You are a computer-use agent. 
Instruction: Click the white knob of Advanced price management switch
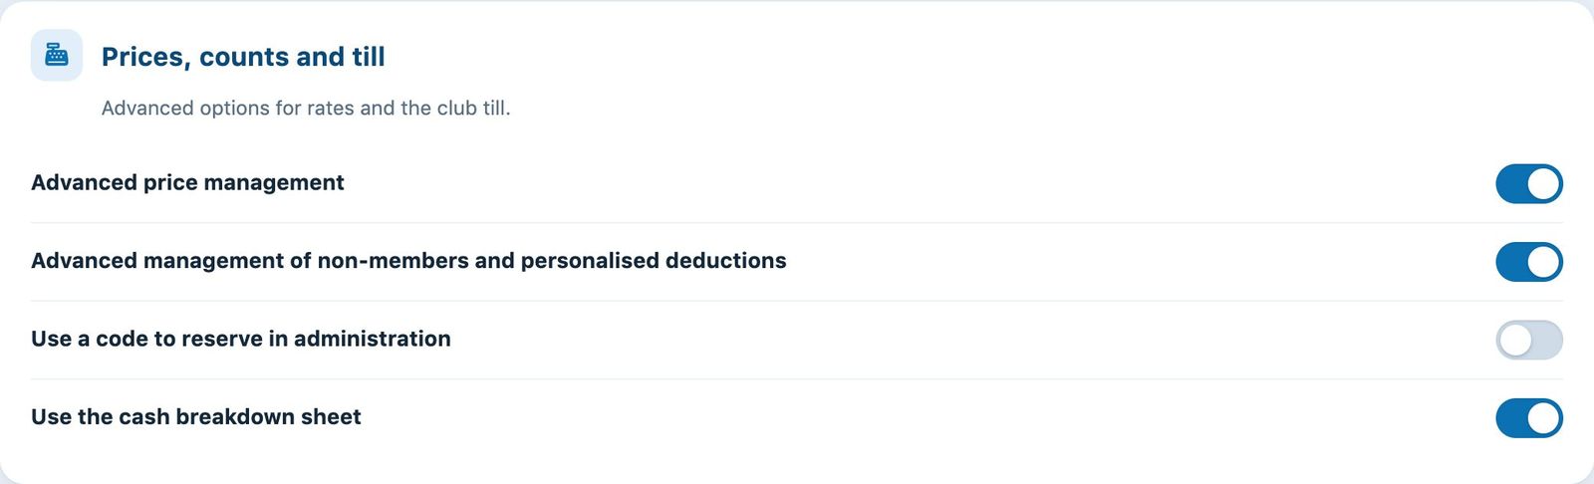pyautogui.click(x=1543, y=183)
